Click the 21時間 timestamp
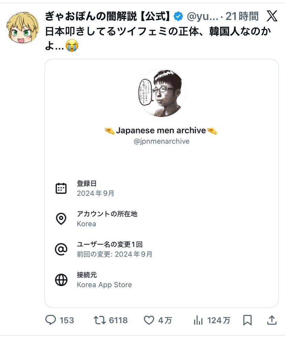The image size is (285, 339). point(242,16)
